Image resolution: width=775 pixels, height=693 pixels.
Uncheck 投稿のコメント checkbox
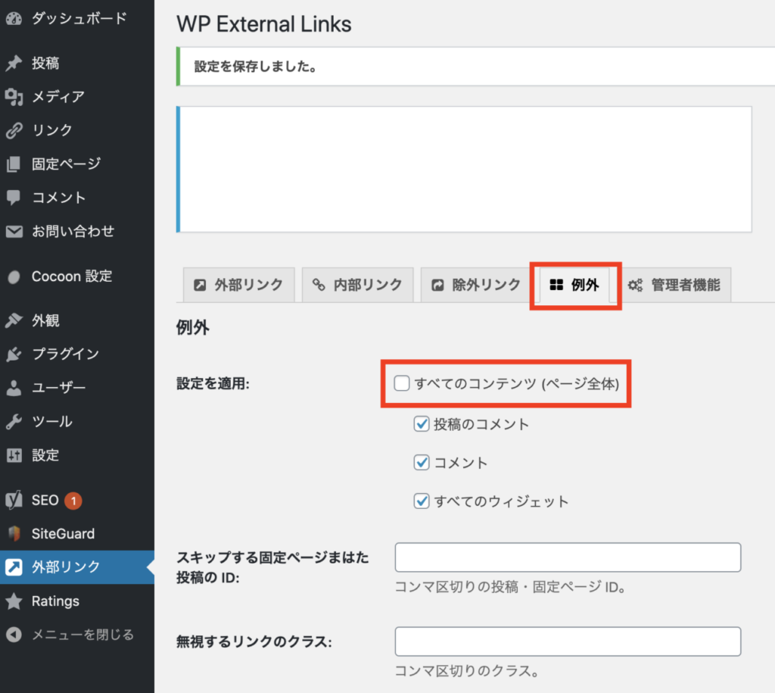421,424
